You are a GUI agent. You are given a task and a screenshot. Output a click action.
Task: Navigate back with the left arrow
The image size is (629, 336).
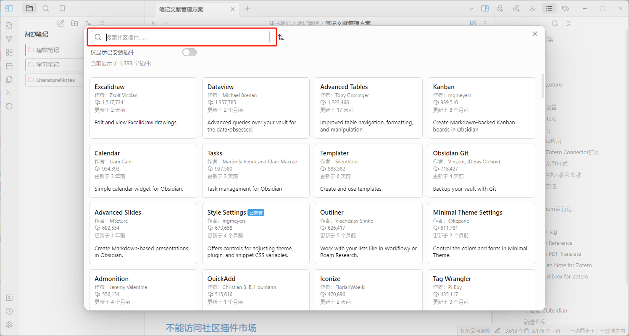tap(154, 23)
